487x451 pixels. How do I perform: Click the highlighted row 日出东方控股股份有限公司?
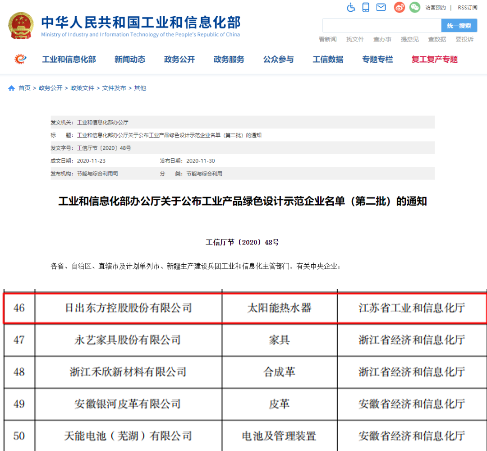[129, 308]
